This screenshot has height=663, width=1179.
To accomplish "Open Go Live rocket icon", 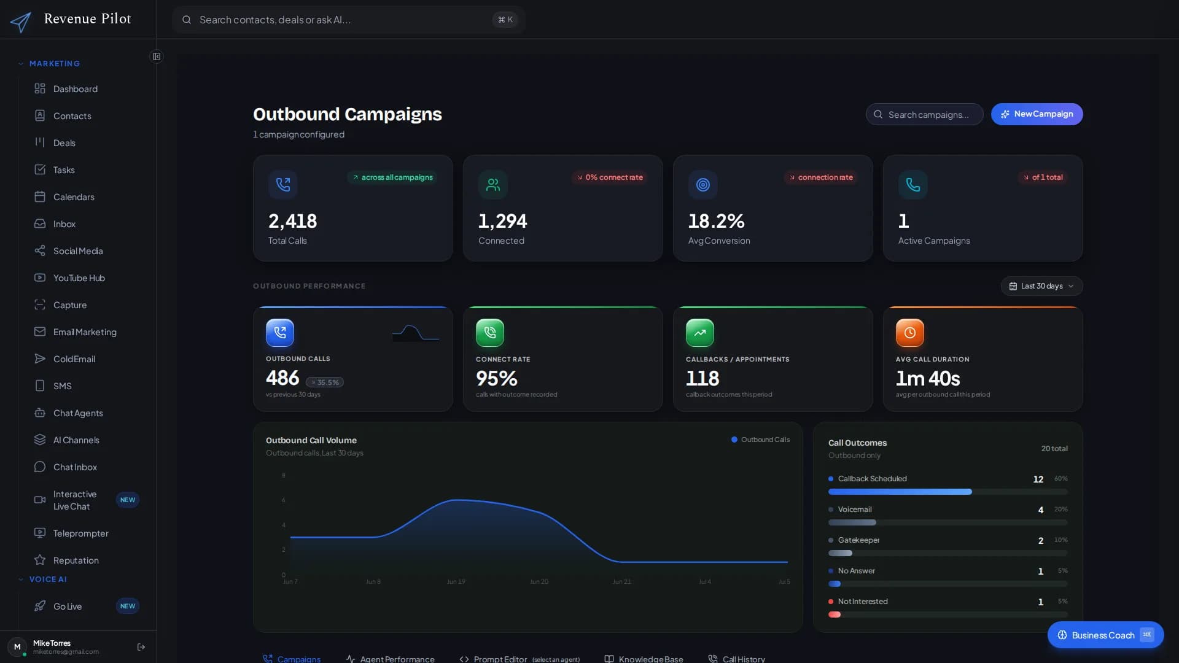I will [x=40, y=606].
